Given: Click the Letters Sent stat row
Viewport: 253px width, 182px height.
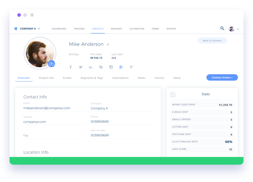Looking at the screenshot, I should tap(202, 127).
